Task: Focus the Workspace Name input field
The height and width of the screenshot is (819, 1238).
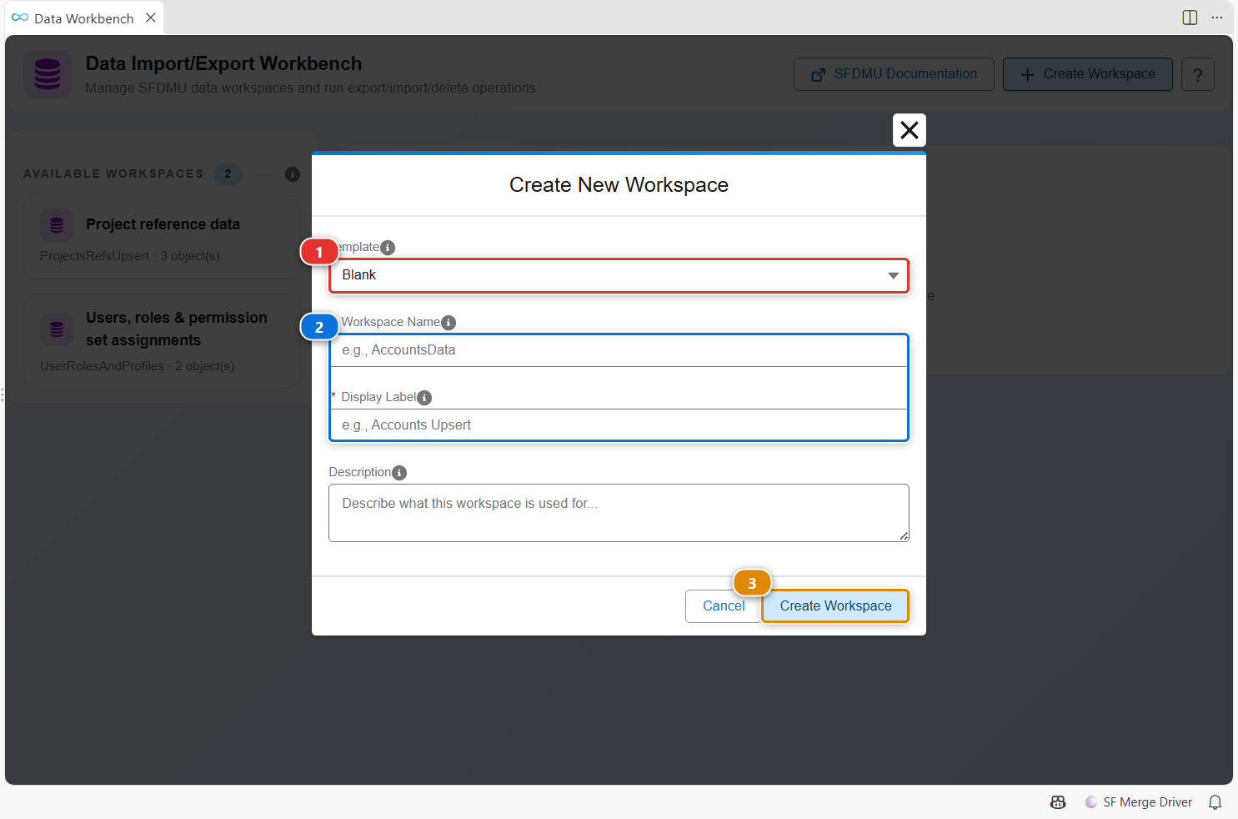Action: tap(619, 350)
